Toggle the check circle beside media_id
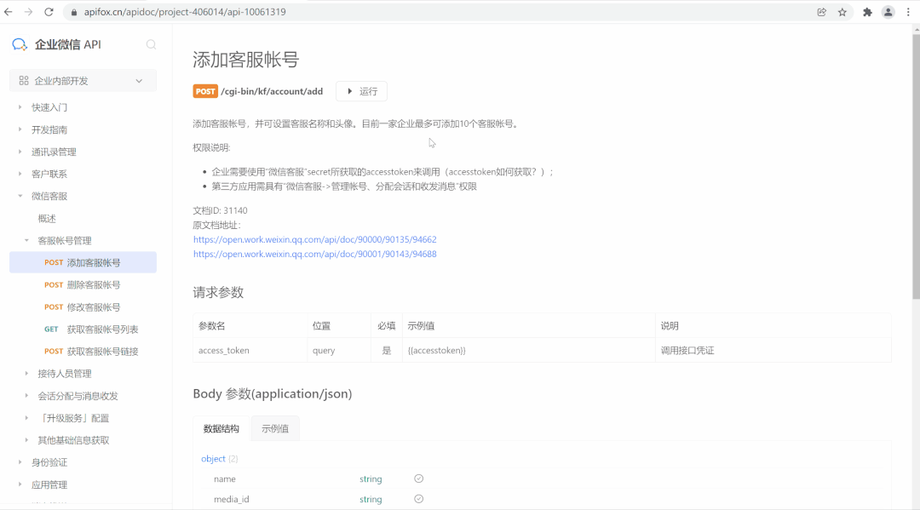 418,499
